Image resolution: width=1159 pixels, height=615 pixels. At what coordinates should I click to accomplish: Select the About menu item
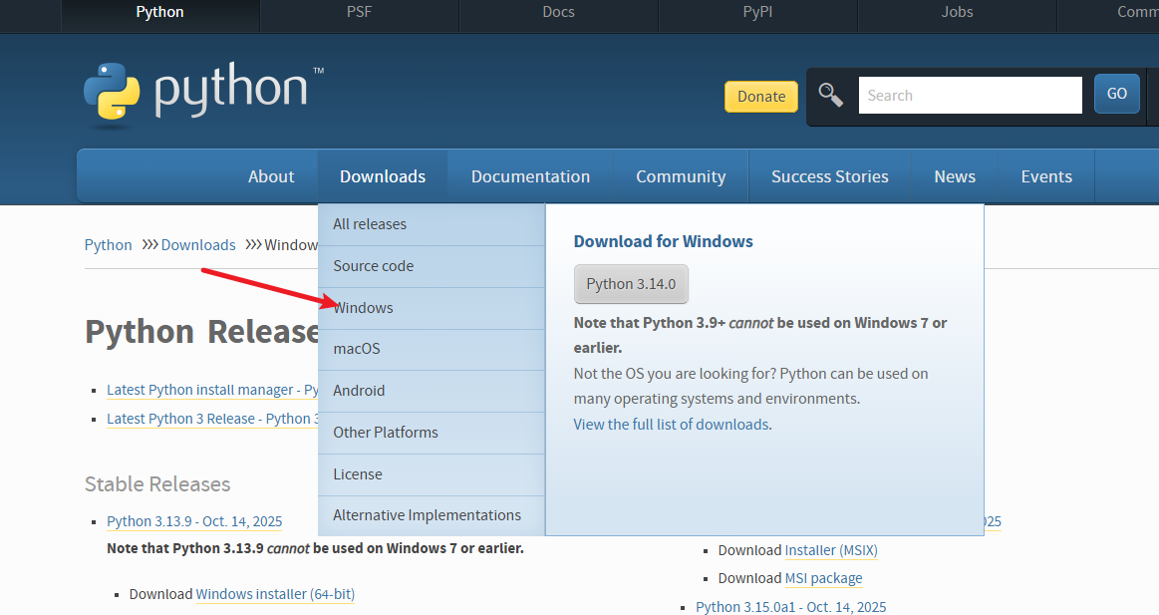tap(270, 175)
